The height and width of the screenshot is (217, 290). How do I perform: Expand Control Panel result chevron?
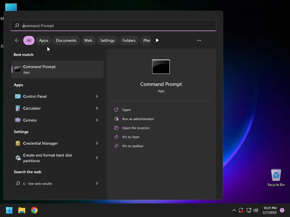tap(97, 96)
